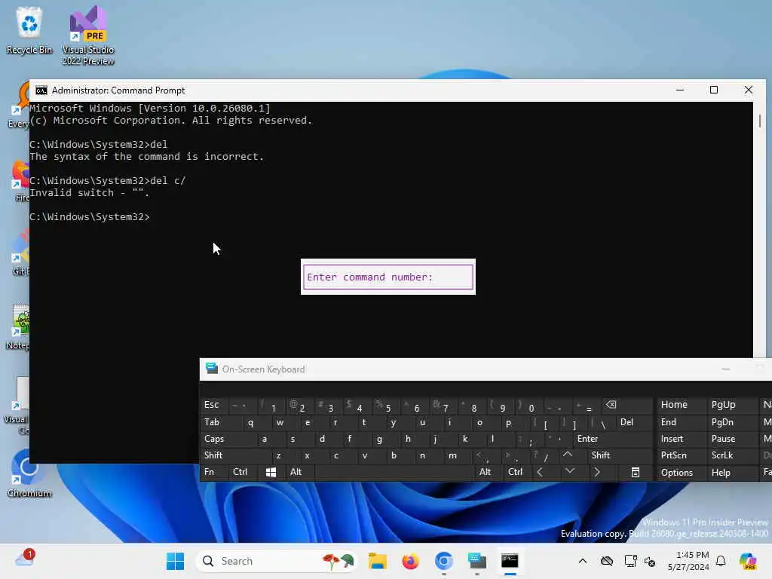Minimize the On-Screen Keyboard window
This screenshot has height=579, width=772.
726,369
